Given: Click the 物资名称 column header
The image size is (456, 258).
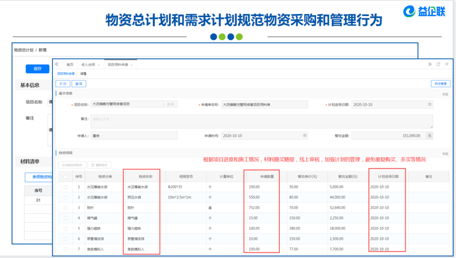Looking at the screenshot, I should coord(145,177).
